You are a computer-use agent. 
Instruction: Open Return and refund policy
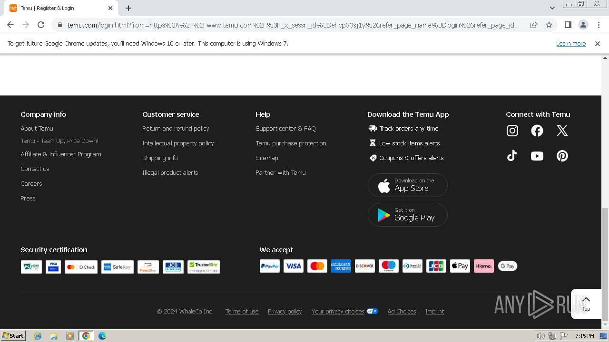(176, 128)
